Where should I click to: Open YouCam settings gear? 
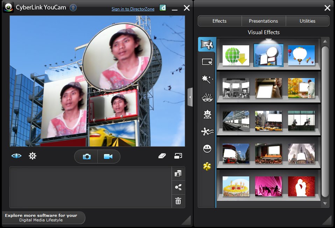33,156
